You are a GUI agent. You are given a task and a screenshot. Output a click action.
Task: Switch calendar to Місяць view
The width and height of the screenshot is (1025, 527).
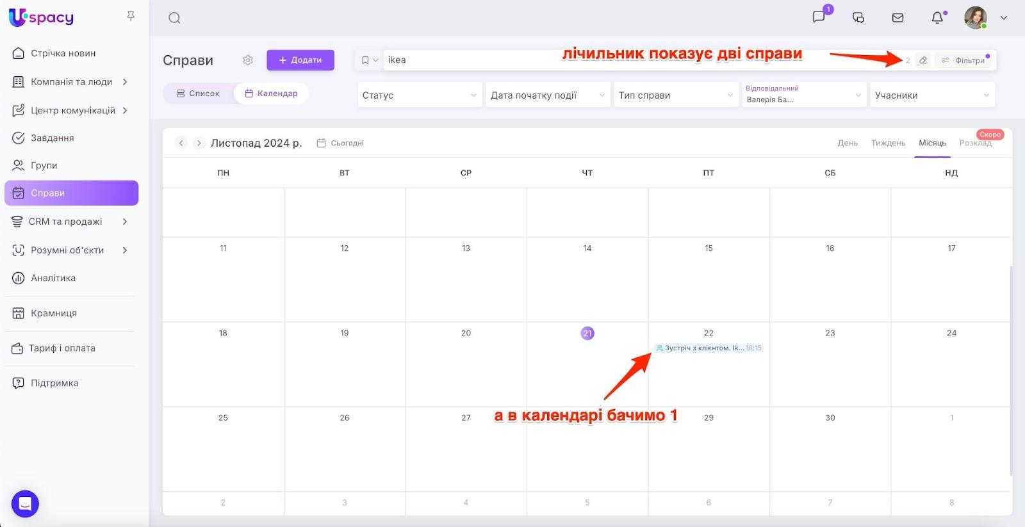coord(932,143)
